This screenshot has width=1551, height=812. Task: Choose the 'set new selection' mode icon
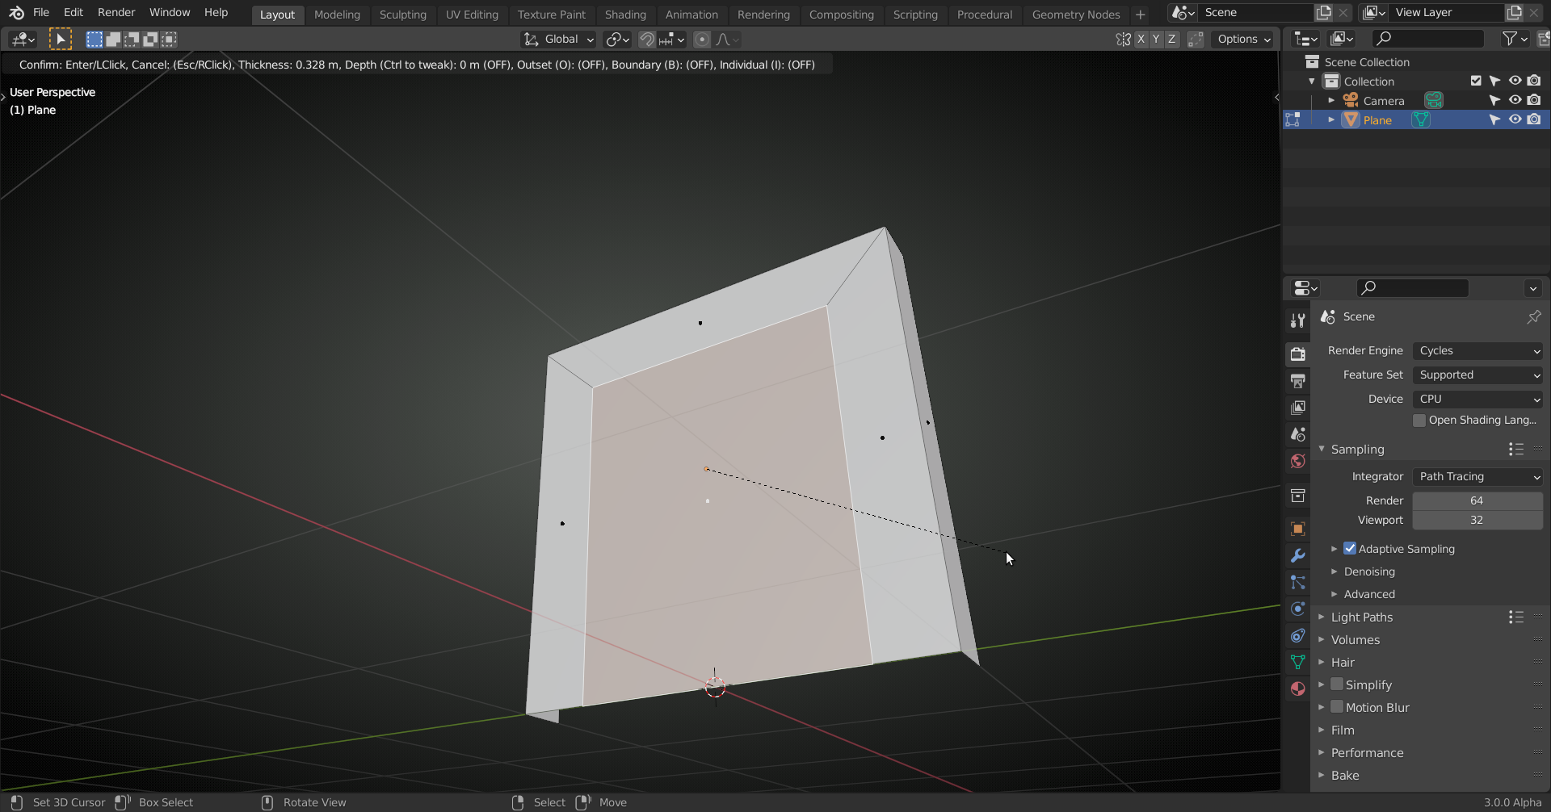(95, 39)
